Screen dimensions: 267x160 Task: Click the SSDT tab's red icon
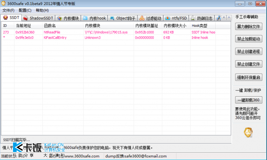(5, 18)
